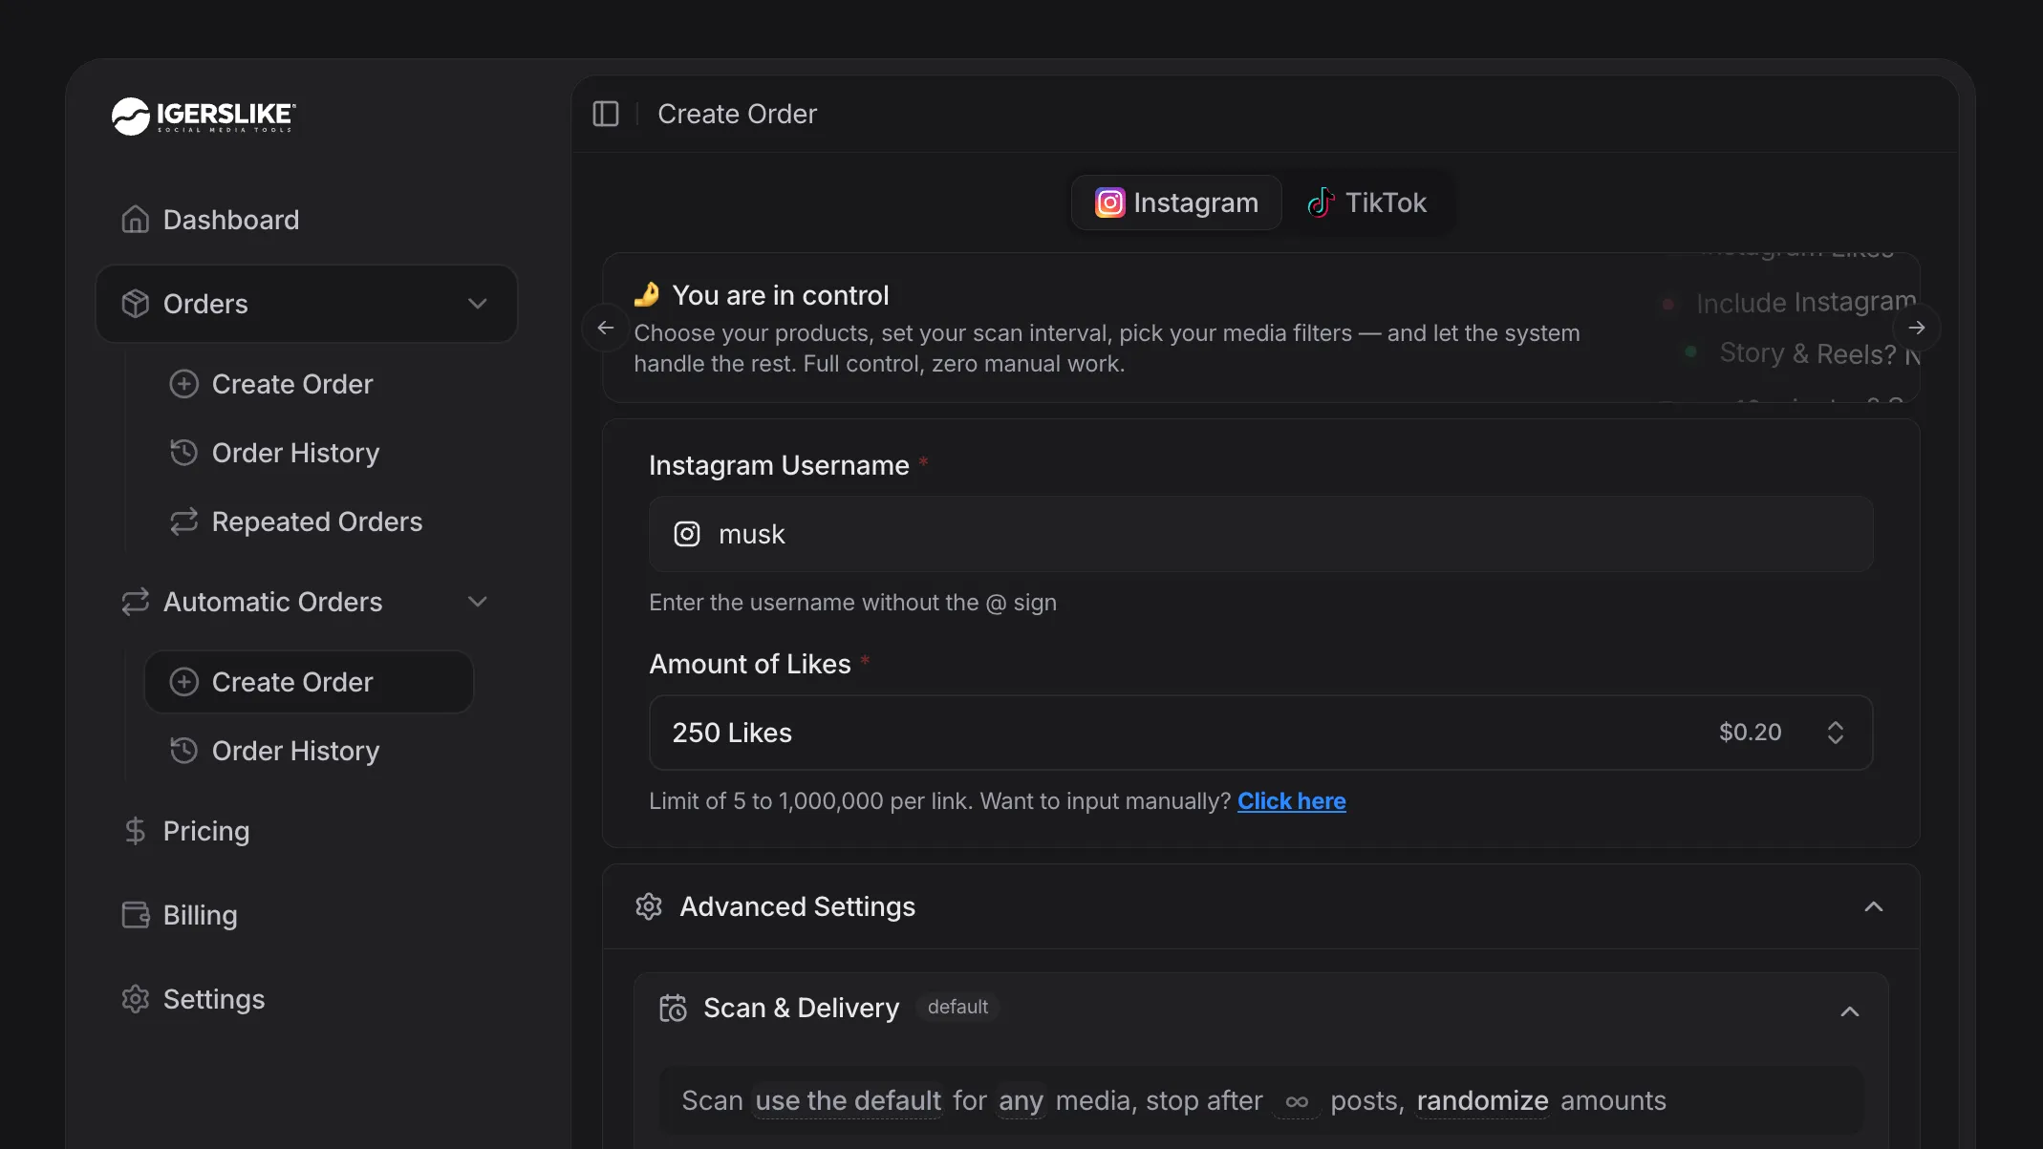The height and width of the screenshot is (1149, 2043).
Task: Click the 'default' badge
Action: coord(957,1007)
